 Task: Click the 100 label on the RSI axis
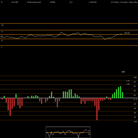coord(2,25)
